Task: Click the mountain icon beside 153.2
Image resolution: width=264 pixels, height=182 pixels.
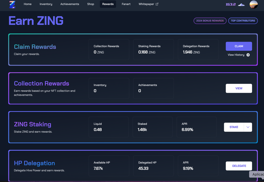Action: click(241, 4)
